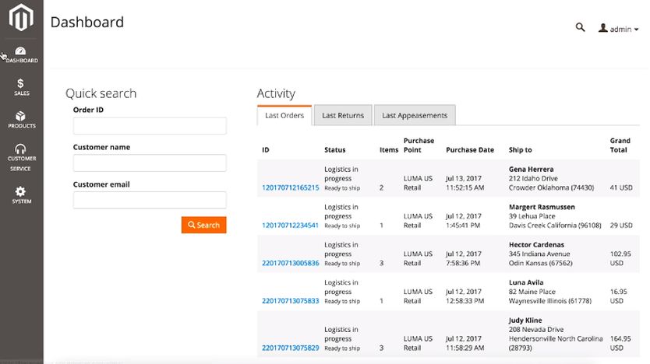Screen dimensions: 650x364
Task: Open order 220170713075833
Action: pyautogui.click(x=291, y=301)
